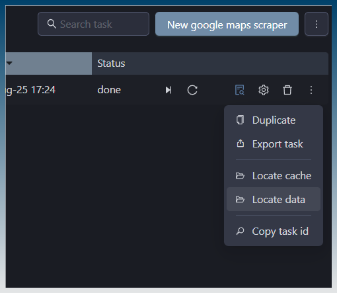
Task: Open the top-right three-dot overflow menu
Action: tap(317, 24)
